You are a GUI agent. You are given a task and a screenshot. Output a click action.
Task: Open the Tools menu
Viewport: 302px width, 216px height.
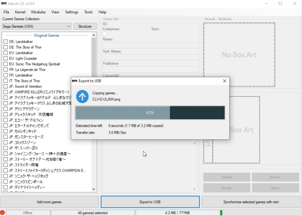(88, 12)
